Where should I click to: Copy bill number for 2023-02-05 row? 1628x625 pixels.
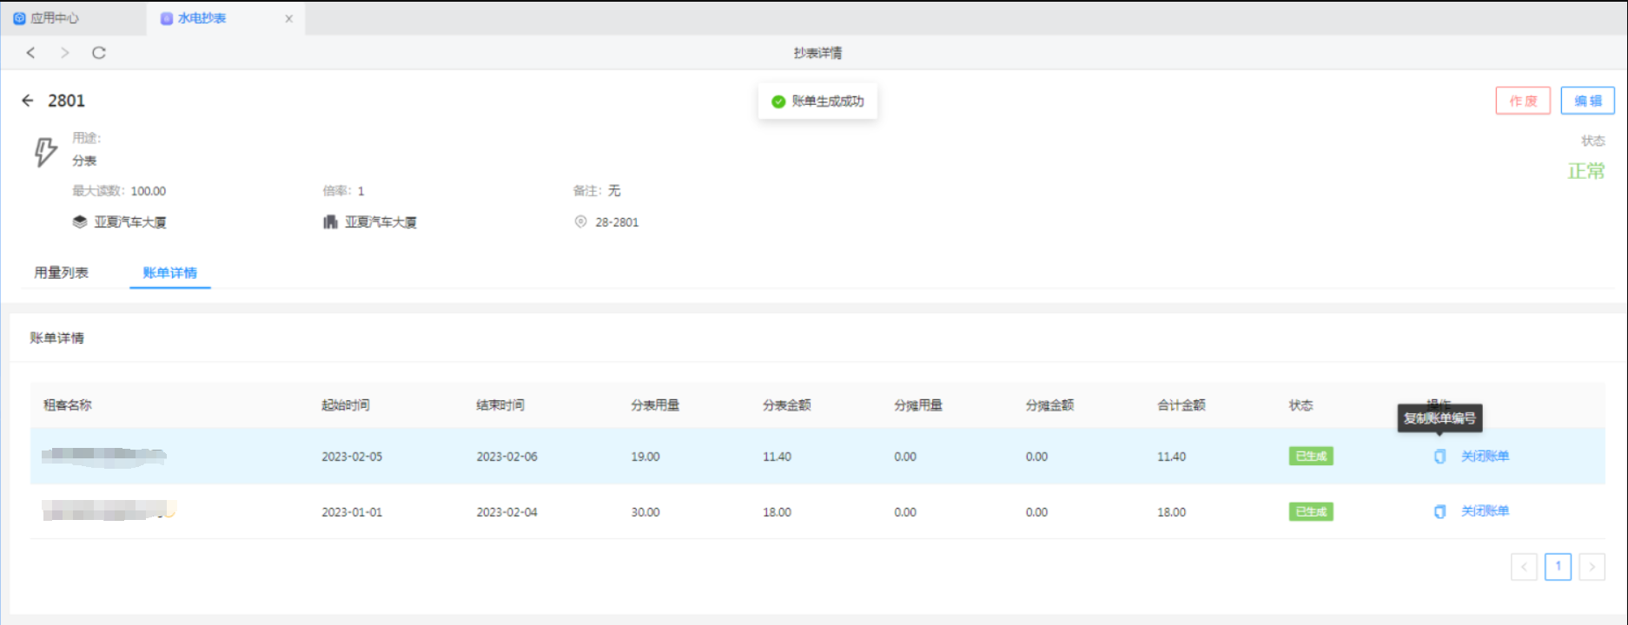(x=1439, y=457)
